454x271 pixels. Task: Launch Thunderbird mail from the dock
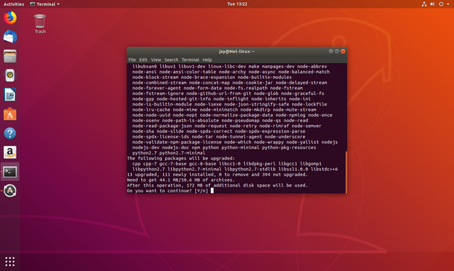point(10,37)
